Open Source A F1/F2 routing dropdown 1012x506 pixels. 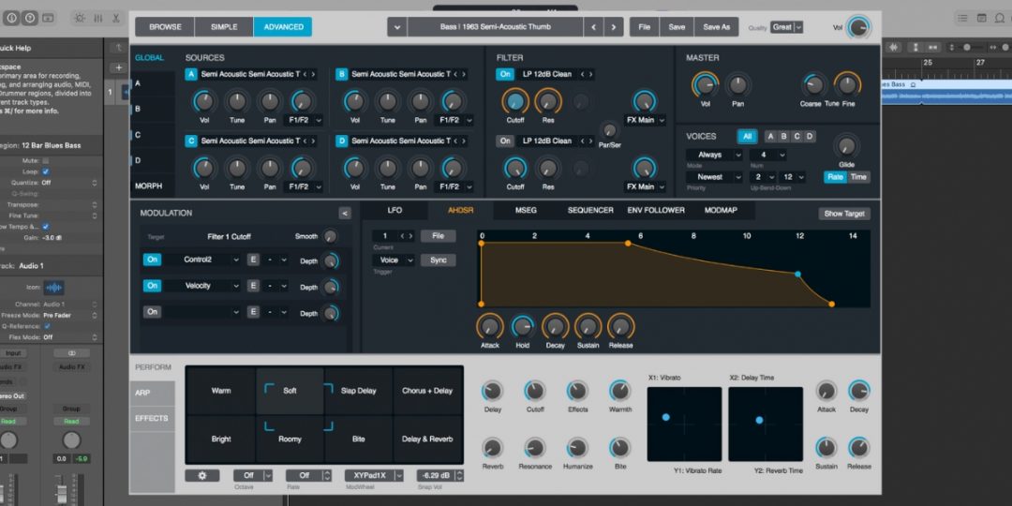click(x=303, y=120)
